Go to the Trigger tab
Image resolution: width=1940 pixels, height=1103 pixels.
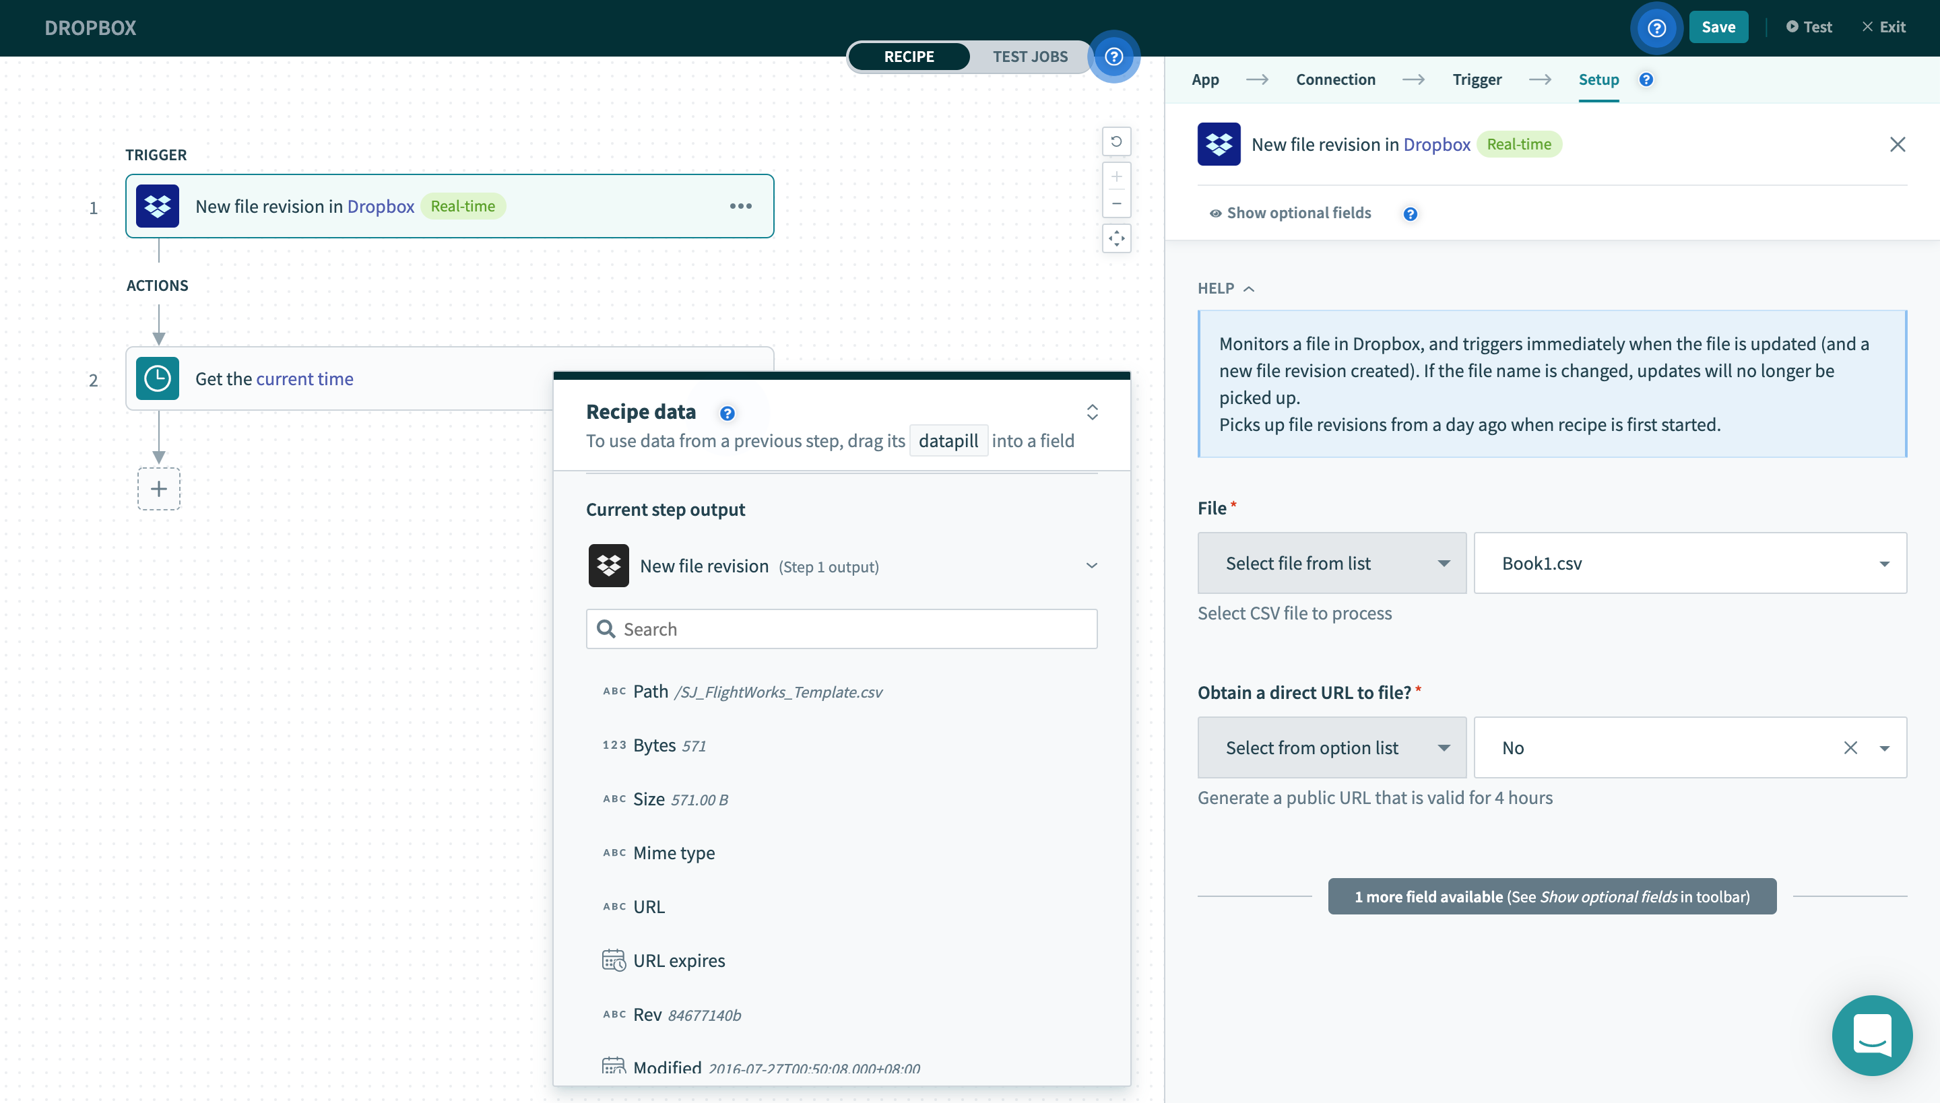click(1477, 79)
